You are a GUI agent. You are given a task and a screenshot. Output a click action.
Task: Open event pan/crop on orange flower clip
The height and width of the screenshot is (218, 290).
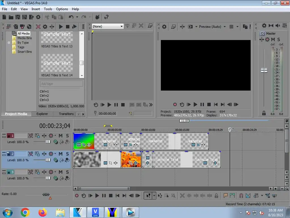(131, 163)
